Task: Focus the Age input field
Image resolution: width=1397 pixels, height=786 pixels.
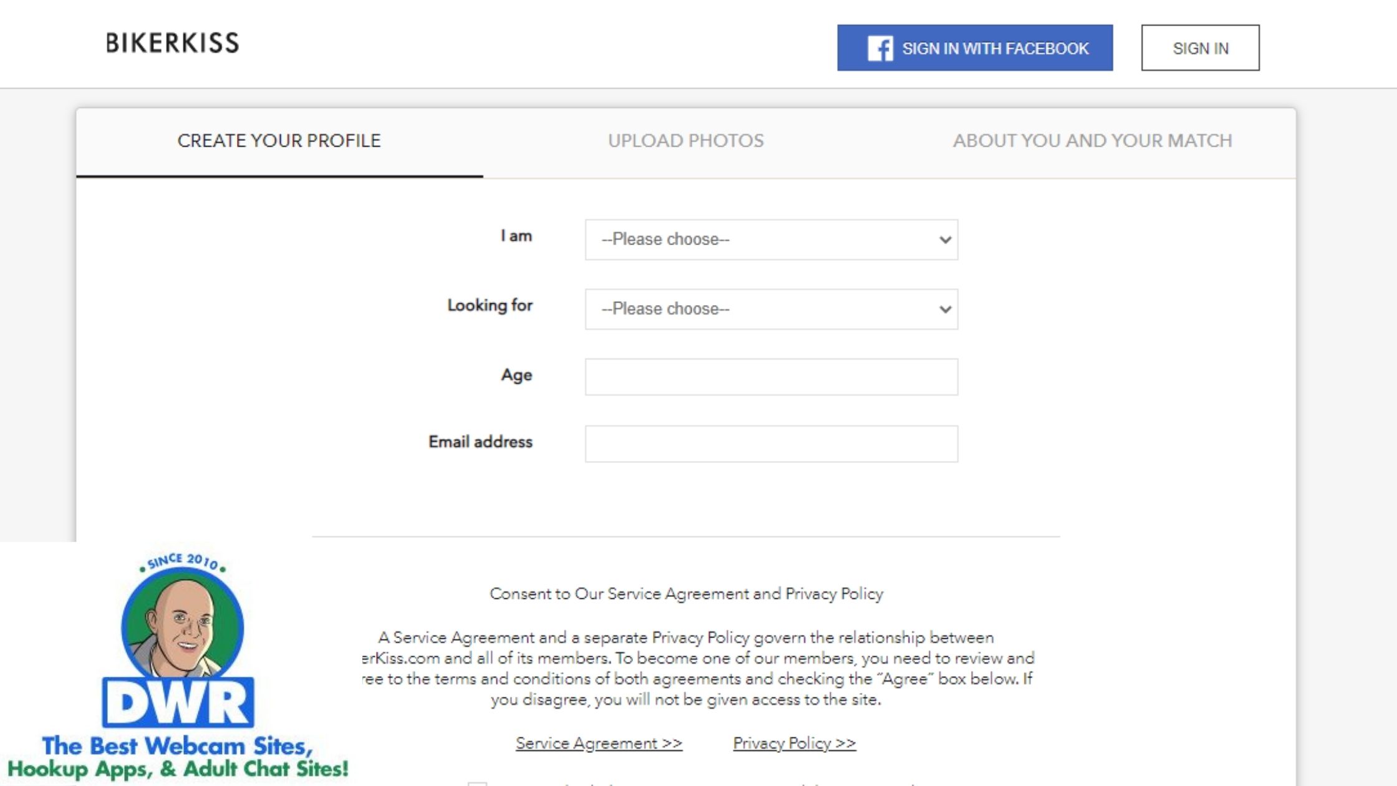Action: [x=771, y=377]
